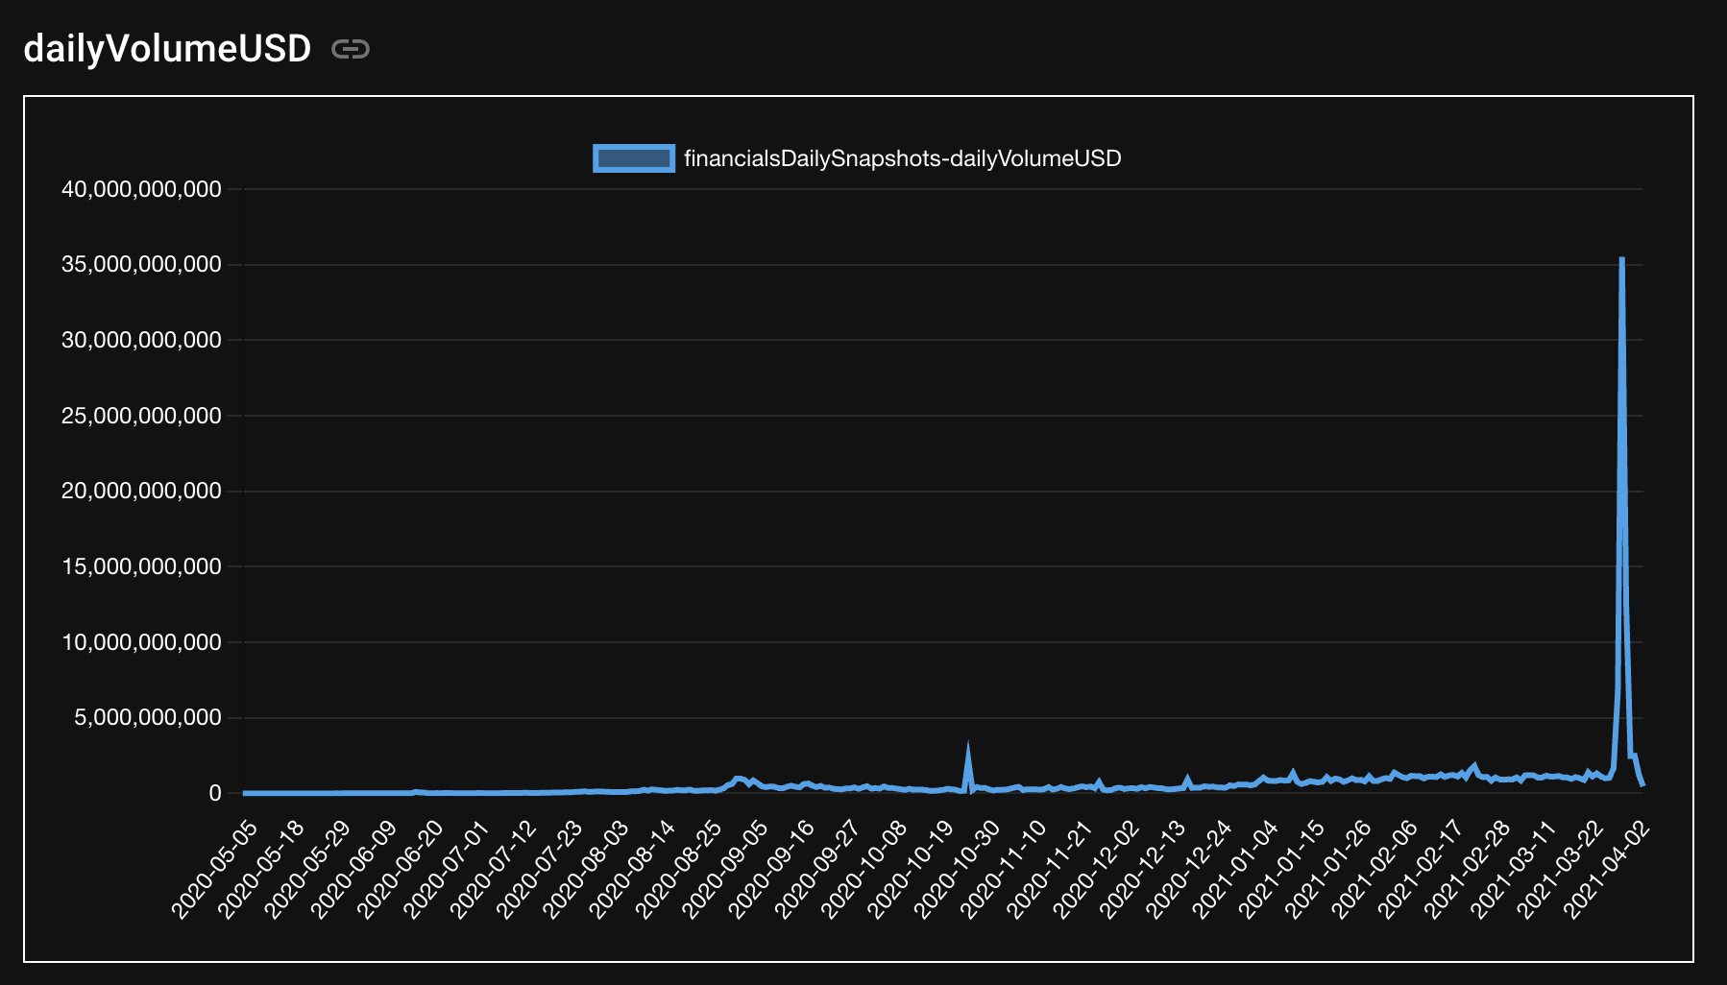Click the 2020-05-29 date label
This screenshot has width=1727, height=985.
pos(307,869)
